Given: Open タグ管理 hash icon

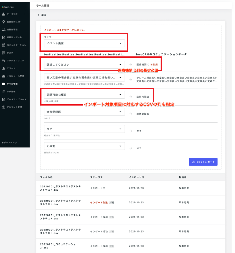Looking at the screenshot, I should pyautogui.click(x=4, y=91).
